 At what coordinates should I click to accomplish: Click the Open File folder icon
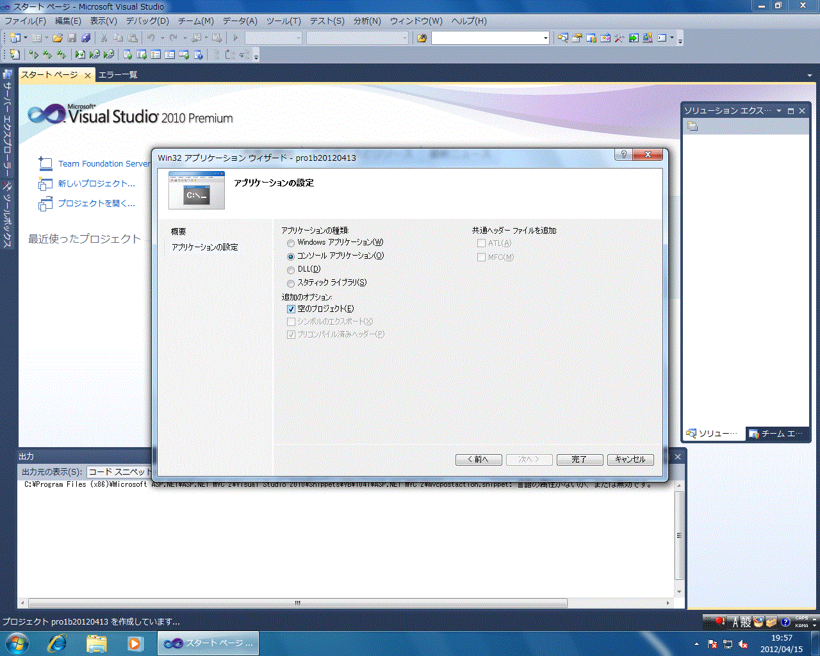tap(58, 38)
